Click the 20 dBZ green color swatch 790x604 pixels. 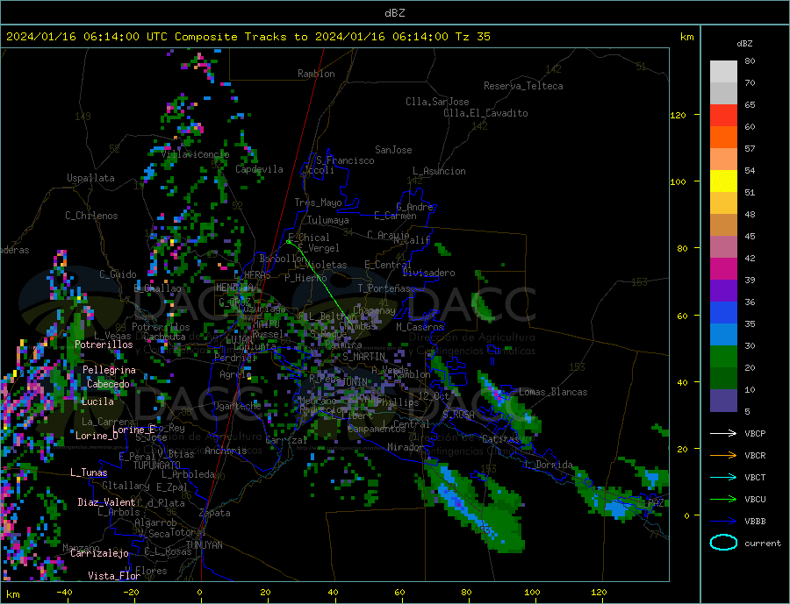pos(723,357)
